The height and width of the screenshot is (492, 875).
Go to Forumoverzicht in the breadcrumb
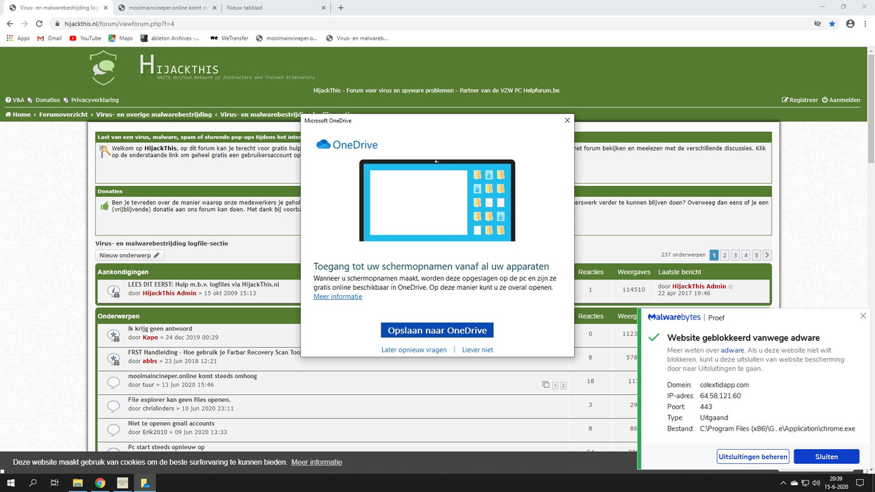coord(63,114)
